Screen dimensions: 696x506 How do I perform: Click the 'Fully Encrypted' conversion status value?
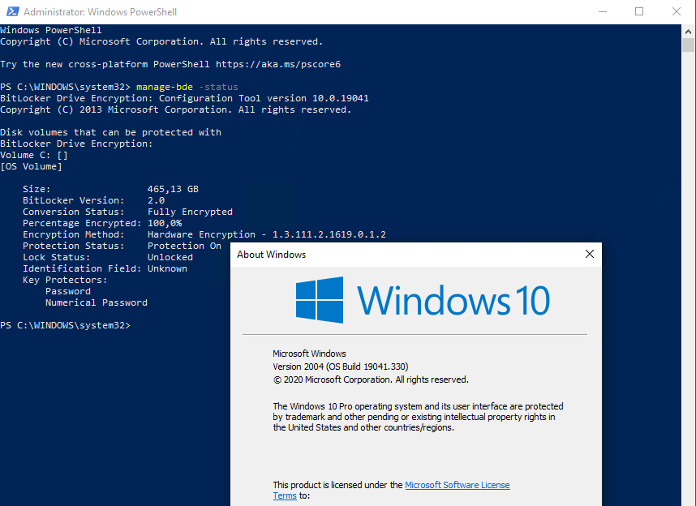190,212
